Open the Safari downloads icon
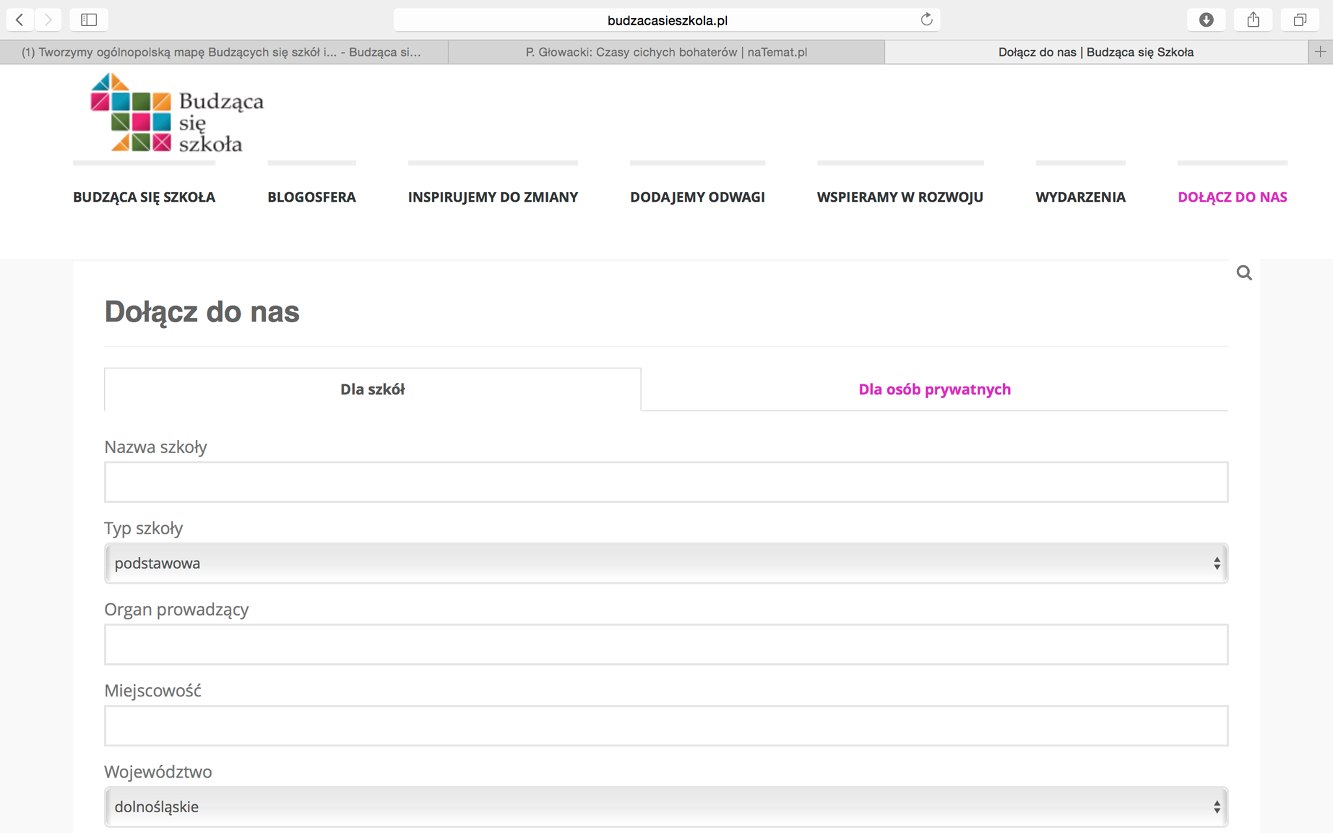Screen dimensions: 1333x833 (1206, 20)
